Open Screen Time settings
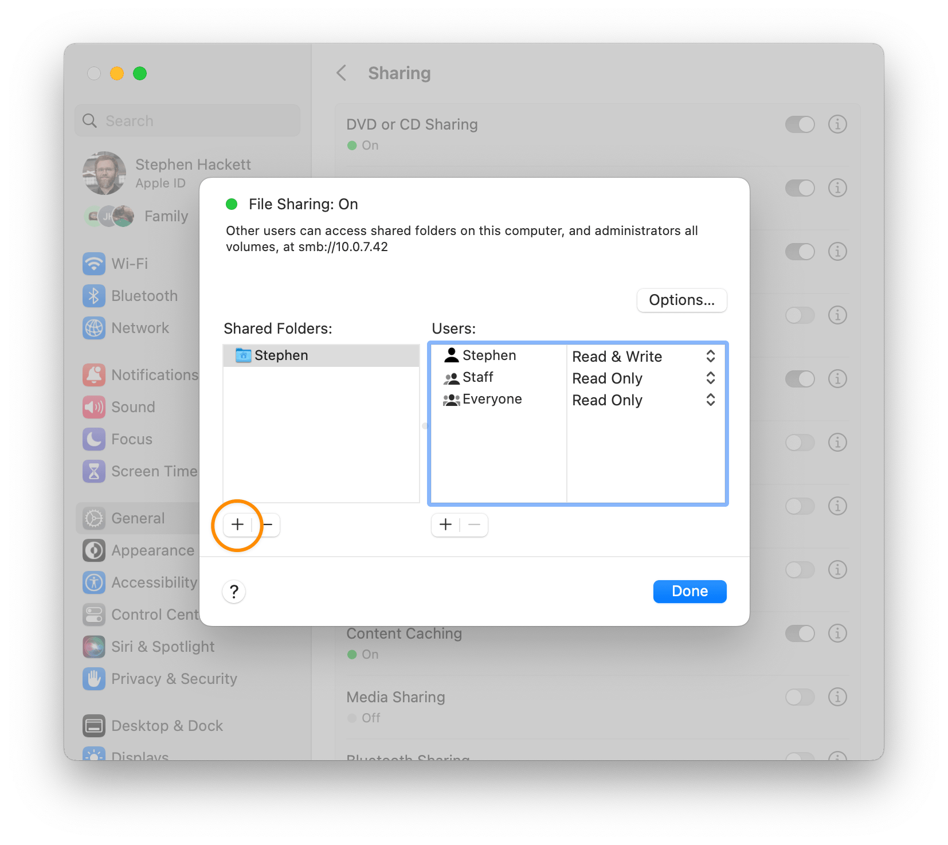Screen dimensions: 948x845 95,471
